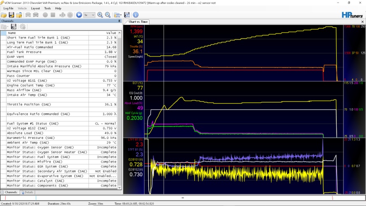This screenshot has width=366, height=206.
Task: Select the Fuel Tank Pressure row
Action: (x=59, y=52)
